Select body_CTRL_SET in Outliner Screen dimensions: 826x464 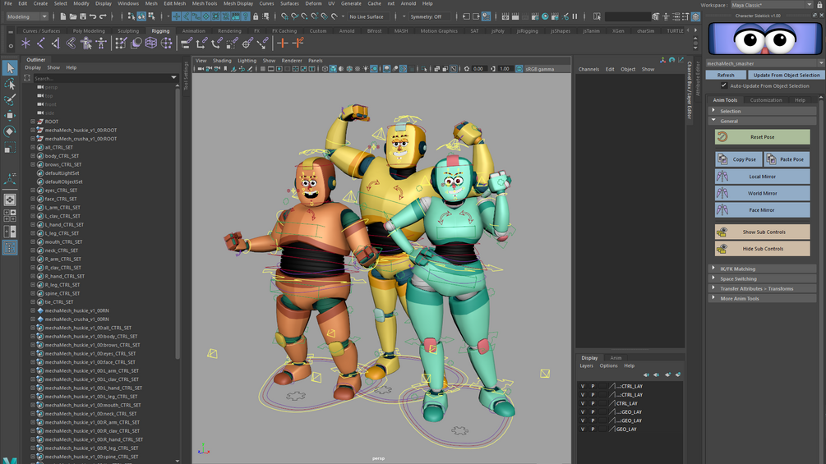[x=62, y=156]
